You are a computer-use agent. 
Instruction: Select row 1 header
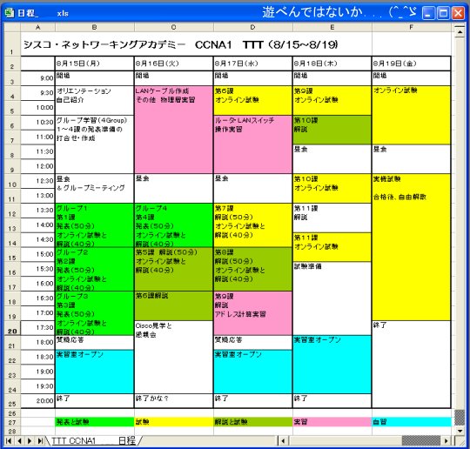click(12, 44)
